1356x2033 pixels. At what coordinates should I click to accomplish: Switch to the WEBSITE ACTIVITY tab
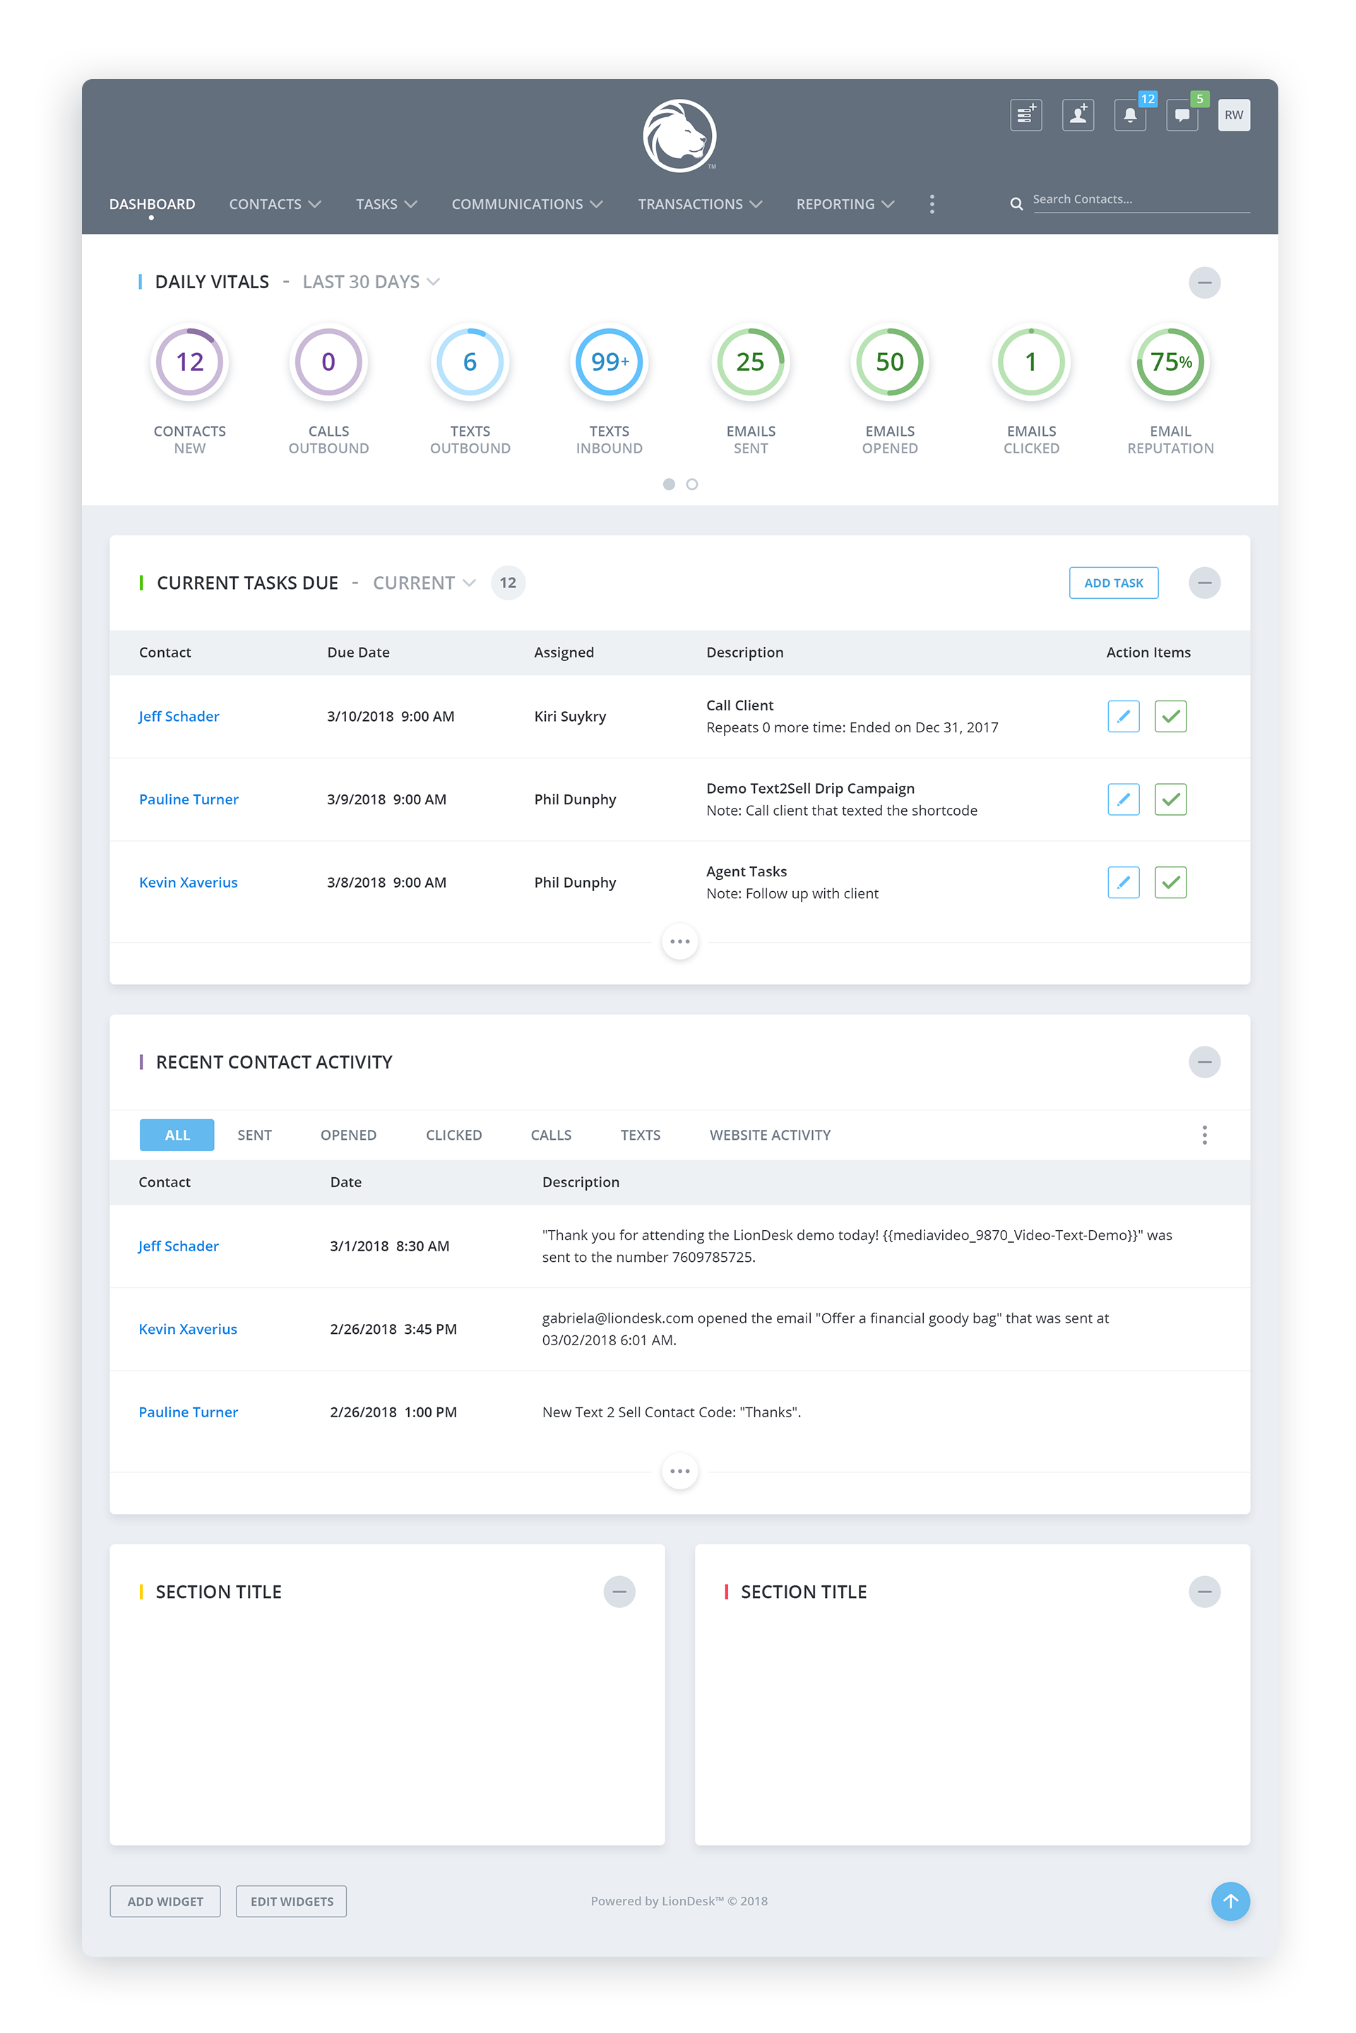click(x=770, y=1135)
